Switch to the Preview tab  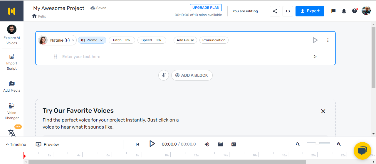(x=47, y=144)
